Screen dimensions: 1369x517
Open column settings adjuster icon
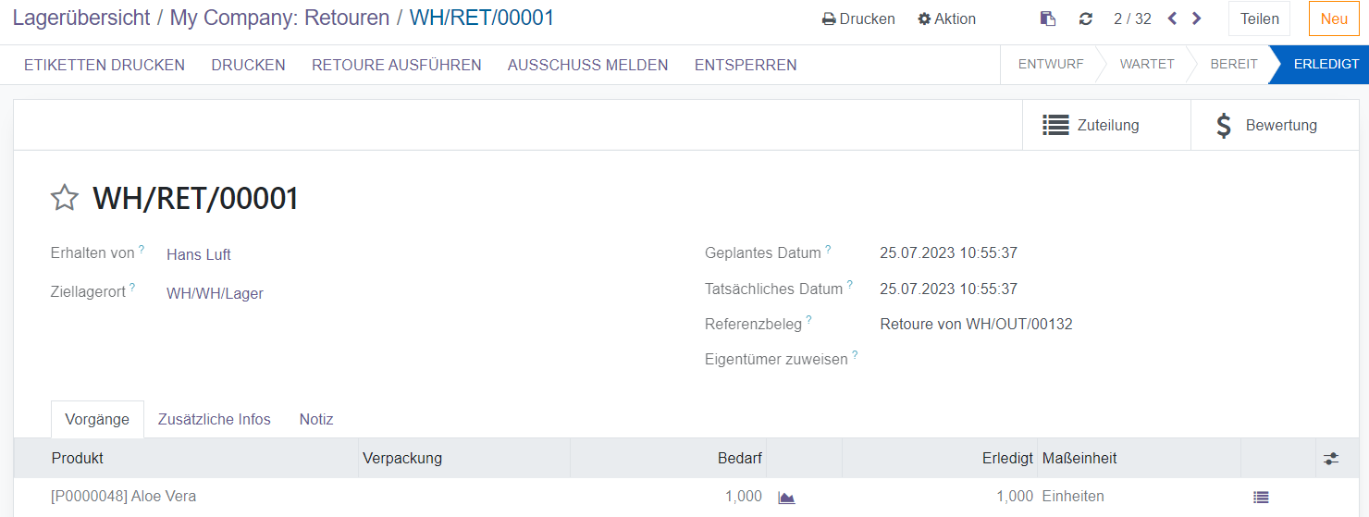[x=1330, y=459]
